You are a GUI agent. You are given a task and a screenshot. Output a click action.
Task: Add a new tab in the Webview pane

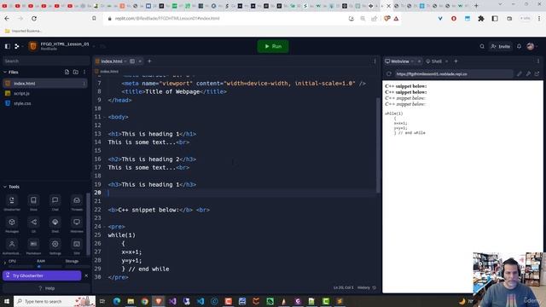click(456, 61)
